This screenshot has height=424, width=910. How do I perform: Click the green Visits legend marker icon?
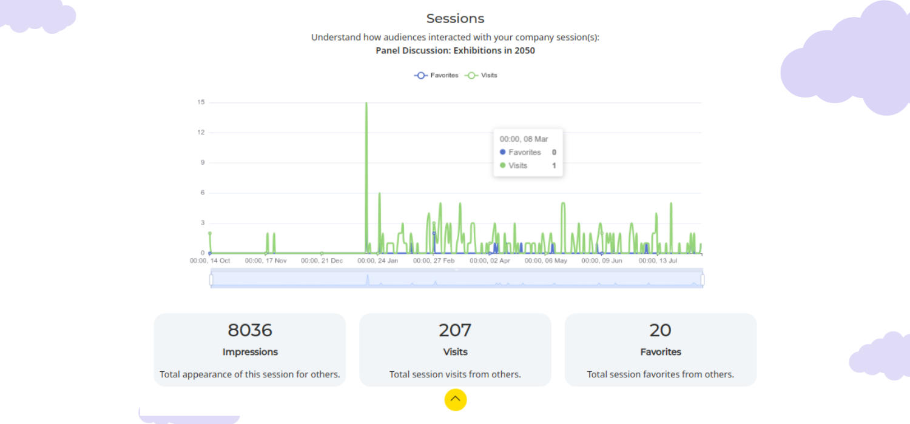pos(471,75)
